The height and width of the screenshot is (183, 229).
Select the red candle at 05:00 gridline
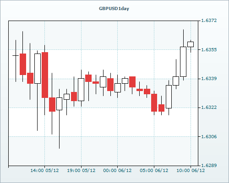[154, 102]
